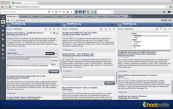This screenshot has width=173, height=109.
Task: Click the search magnifier on the top right
Action: pos(164,12)
